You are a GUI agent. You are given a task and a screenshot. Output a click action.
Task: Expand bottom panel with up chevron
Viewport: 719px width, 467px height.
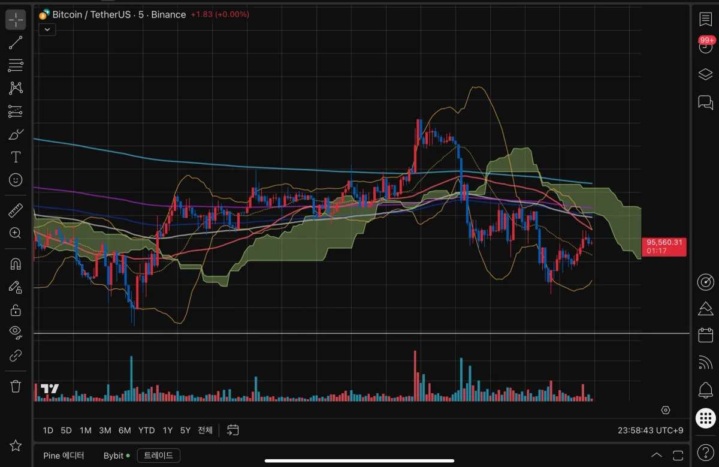coord(657,455)
